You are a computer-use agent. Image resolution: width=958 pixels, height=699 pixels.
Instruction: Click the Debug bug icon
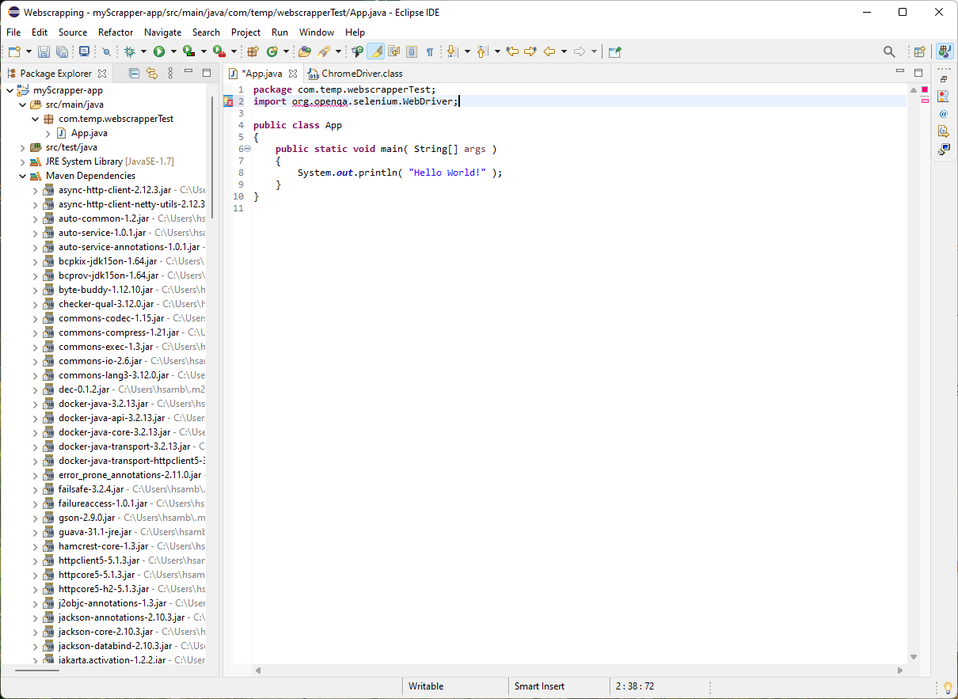pyautogui.click(x=130, y=52)
